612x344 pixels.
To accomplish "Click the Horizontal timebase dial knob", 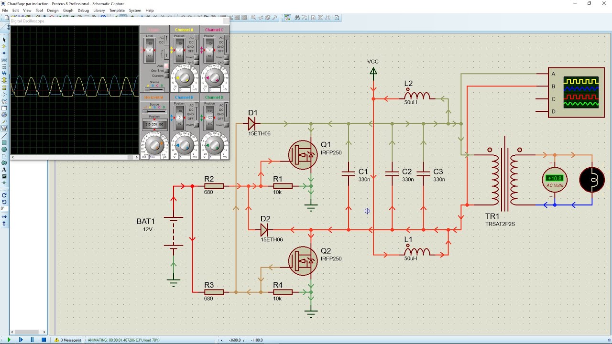I will tap(154, 145).
